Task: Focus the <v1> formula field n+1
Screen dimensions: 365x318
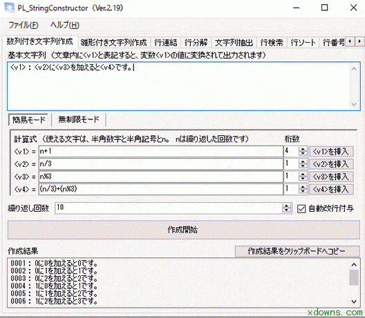Action: (161, 152)
